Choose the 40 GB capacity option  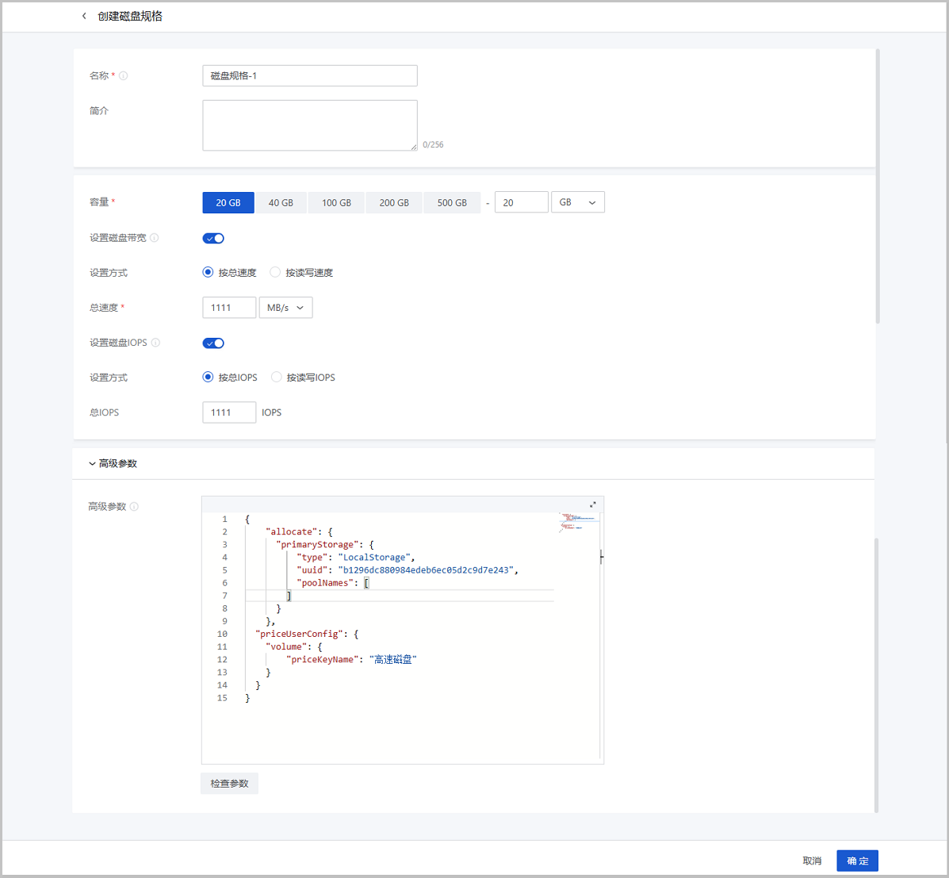(x=281, y=203)
